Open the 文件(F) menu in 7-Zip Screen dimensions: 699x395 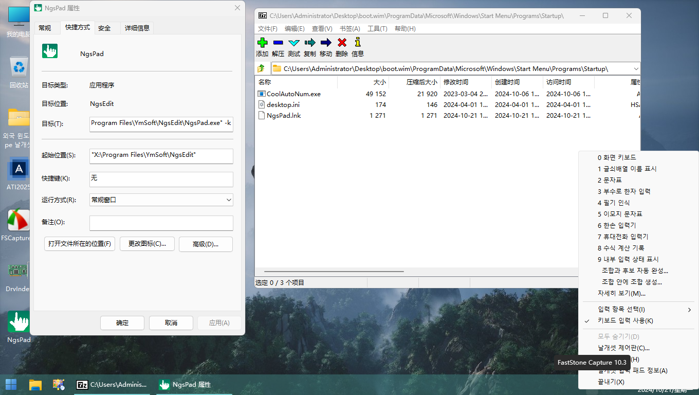click(268, 29)
